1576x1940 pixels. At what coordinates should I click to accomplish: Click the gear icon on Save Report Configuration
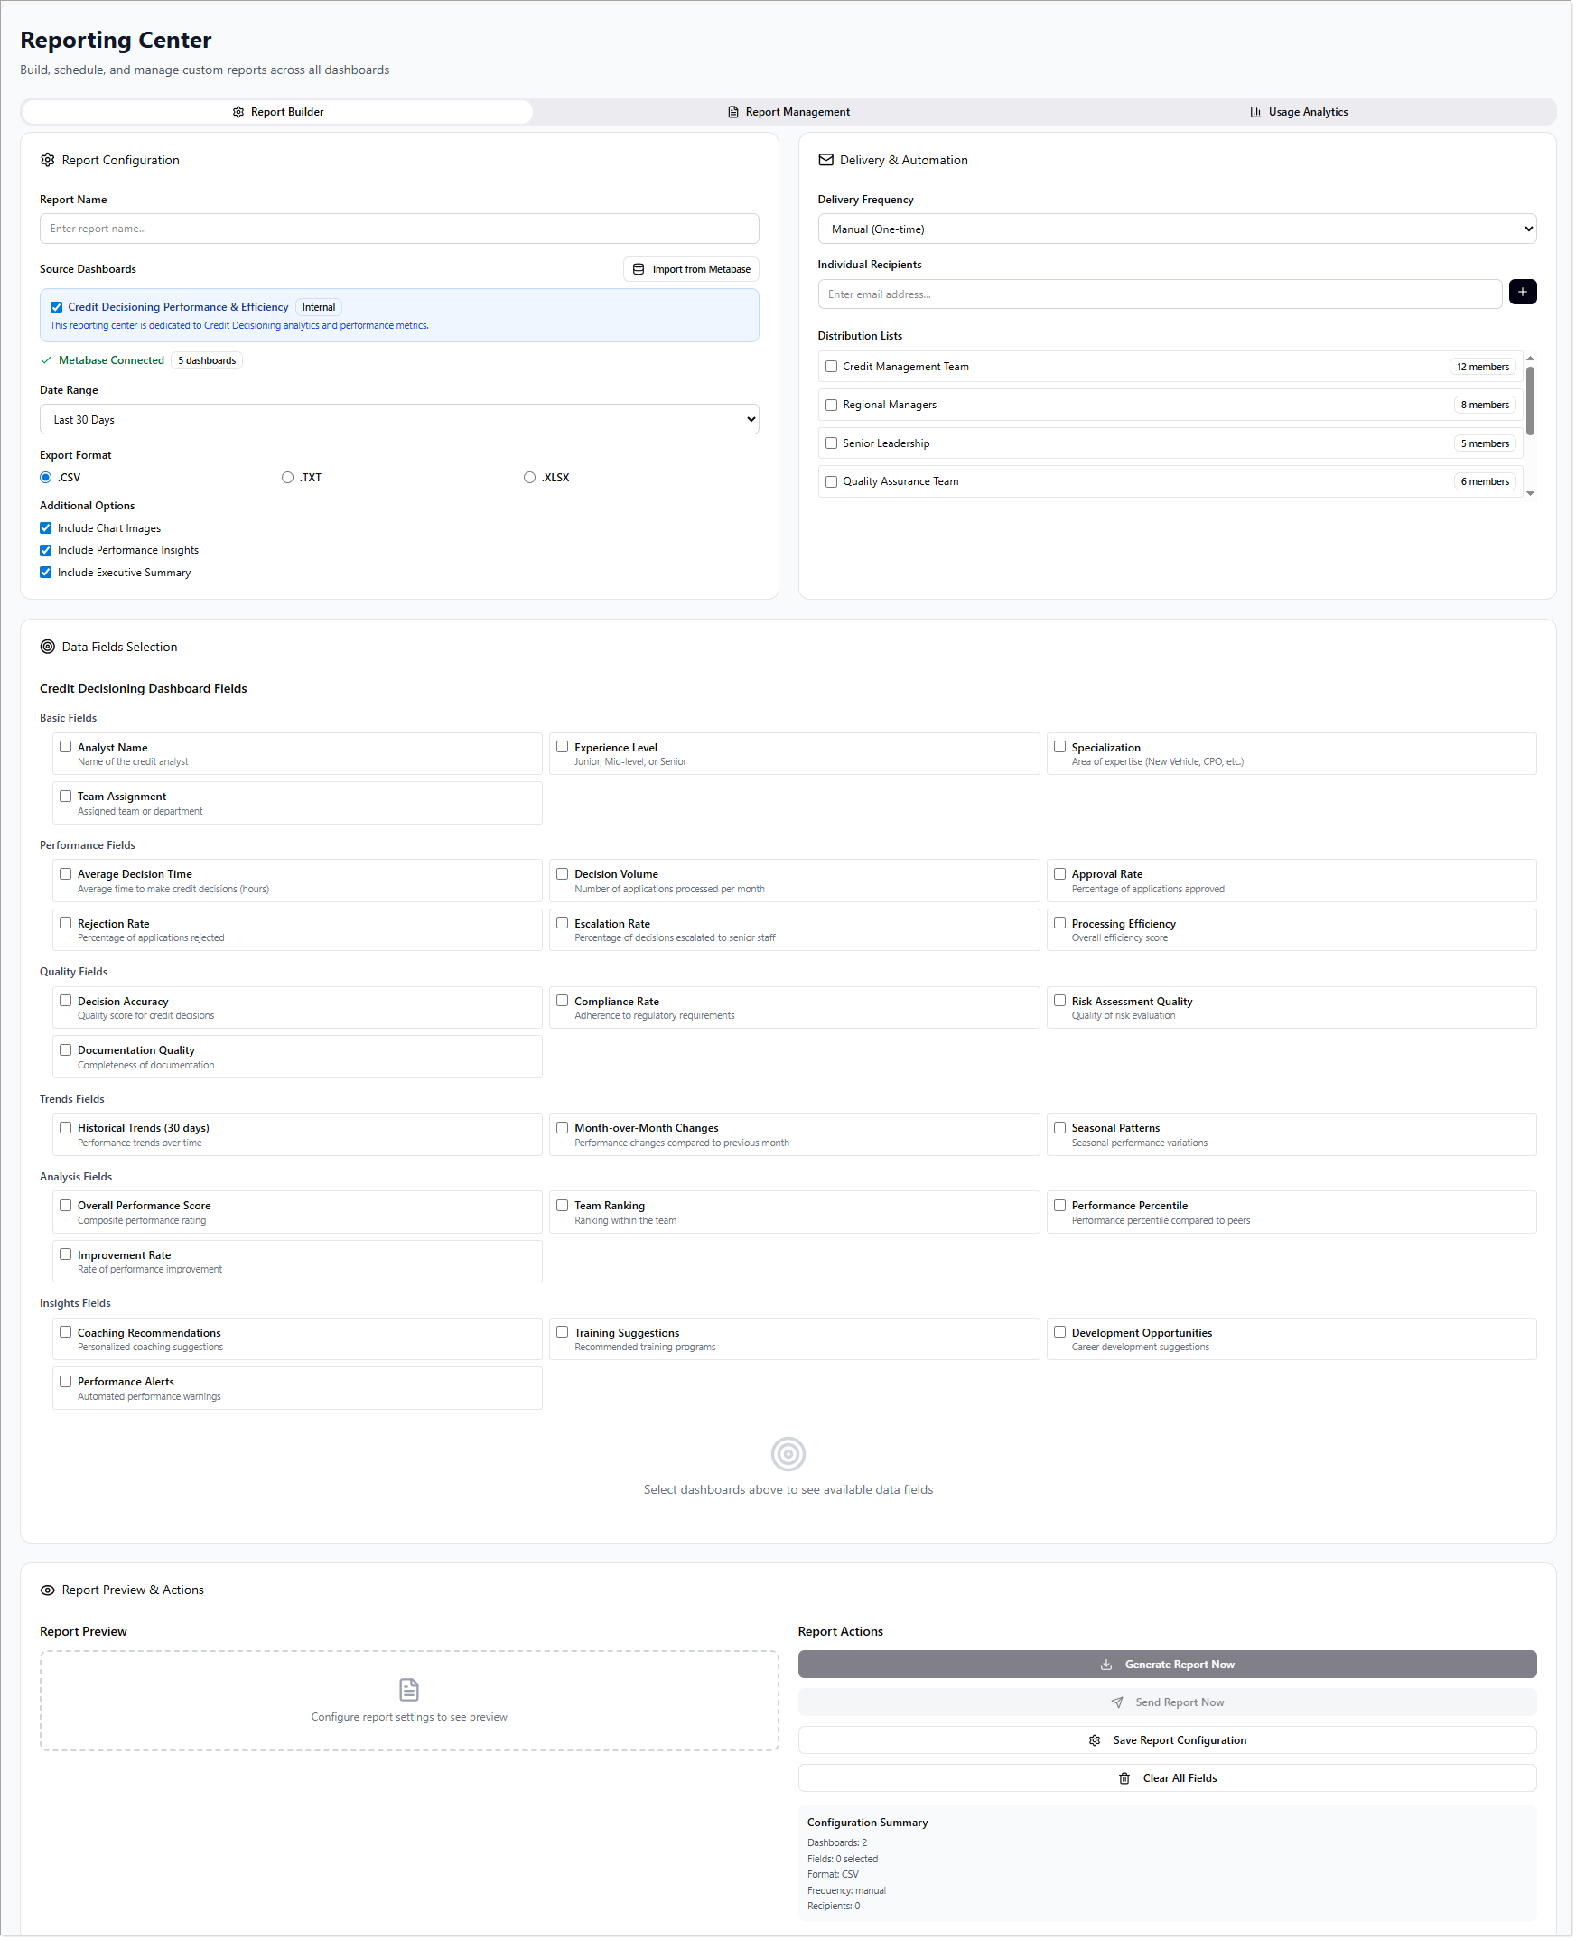tap(1094, 1740)
